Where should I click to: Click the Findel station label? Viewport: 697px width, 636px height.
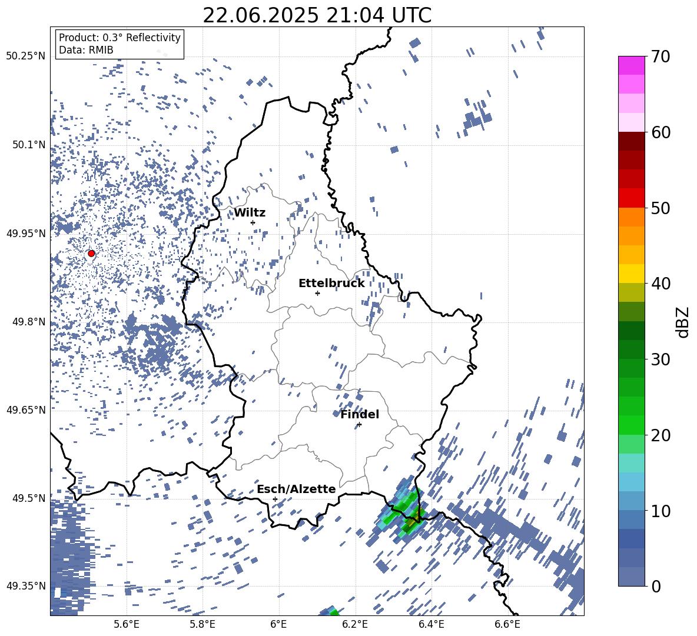coord(360,414)
